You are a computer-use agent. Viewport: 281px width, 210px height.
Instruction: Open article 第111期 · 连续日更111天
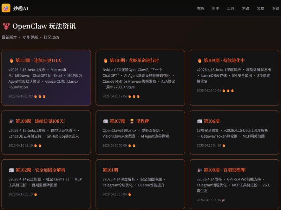point(39,61)
